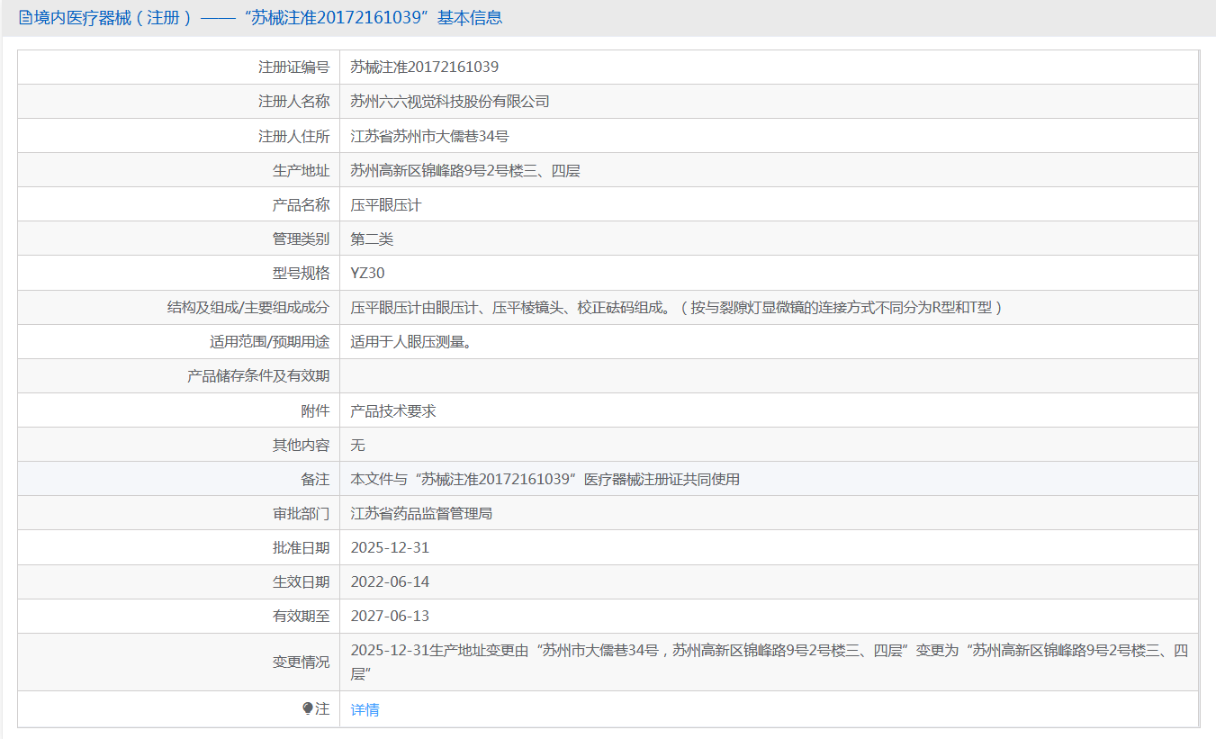Screen dimensions: 1216x739
Task: Select the change record starting 2025-12-31生产地址变更由
Action: coord(770,662)
